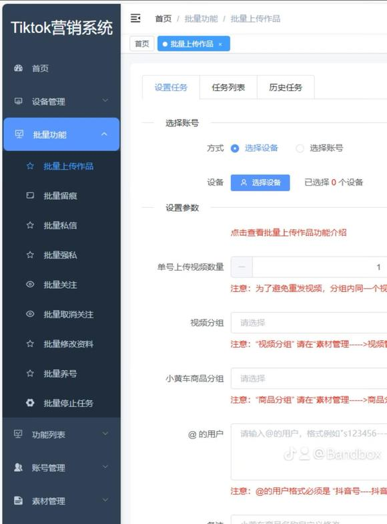
Task: Open 批量修改资料 in the sidebar
Action: pos(61,344)
